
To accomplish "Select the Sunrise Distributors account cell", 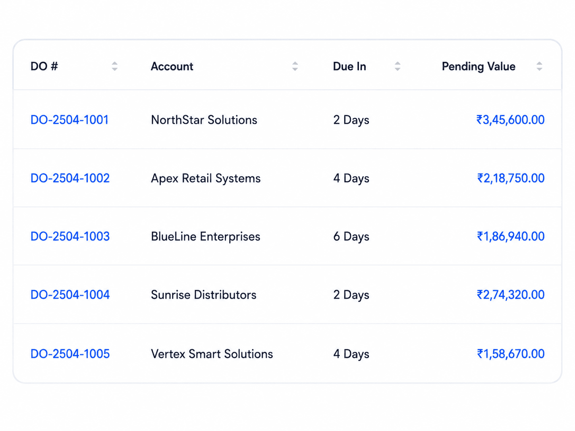I will coord(204,295).
